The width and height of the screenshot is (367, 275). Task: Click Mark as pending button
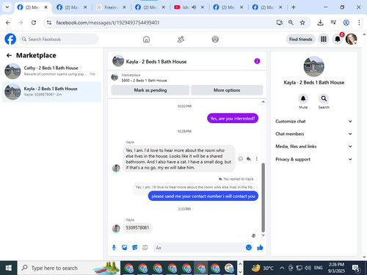point(150,90)
